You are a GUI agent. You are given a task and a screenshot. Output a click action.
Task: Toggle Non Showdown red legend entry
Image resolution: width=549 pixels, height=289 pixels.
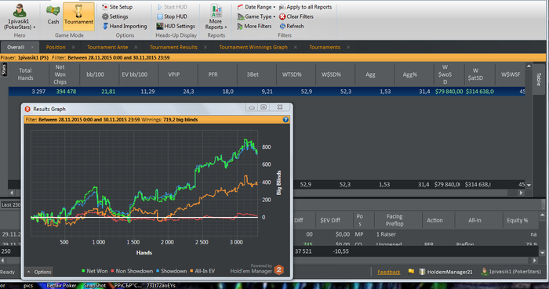(132, 271)
